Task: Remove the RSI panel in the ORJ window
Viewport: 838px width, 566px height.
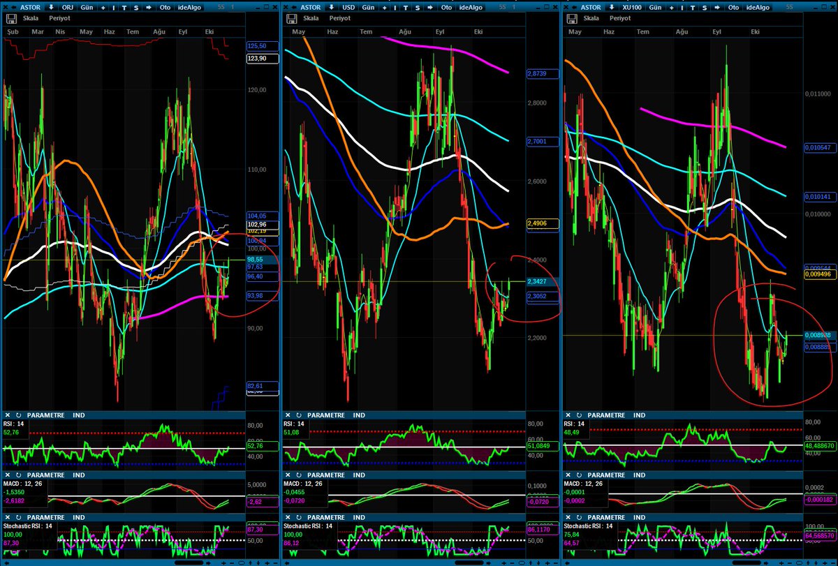Action: (7, 415)
